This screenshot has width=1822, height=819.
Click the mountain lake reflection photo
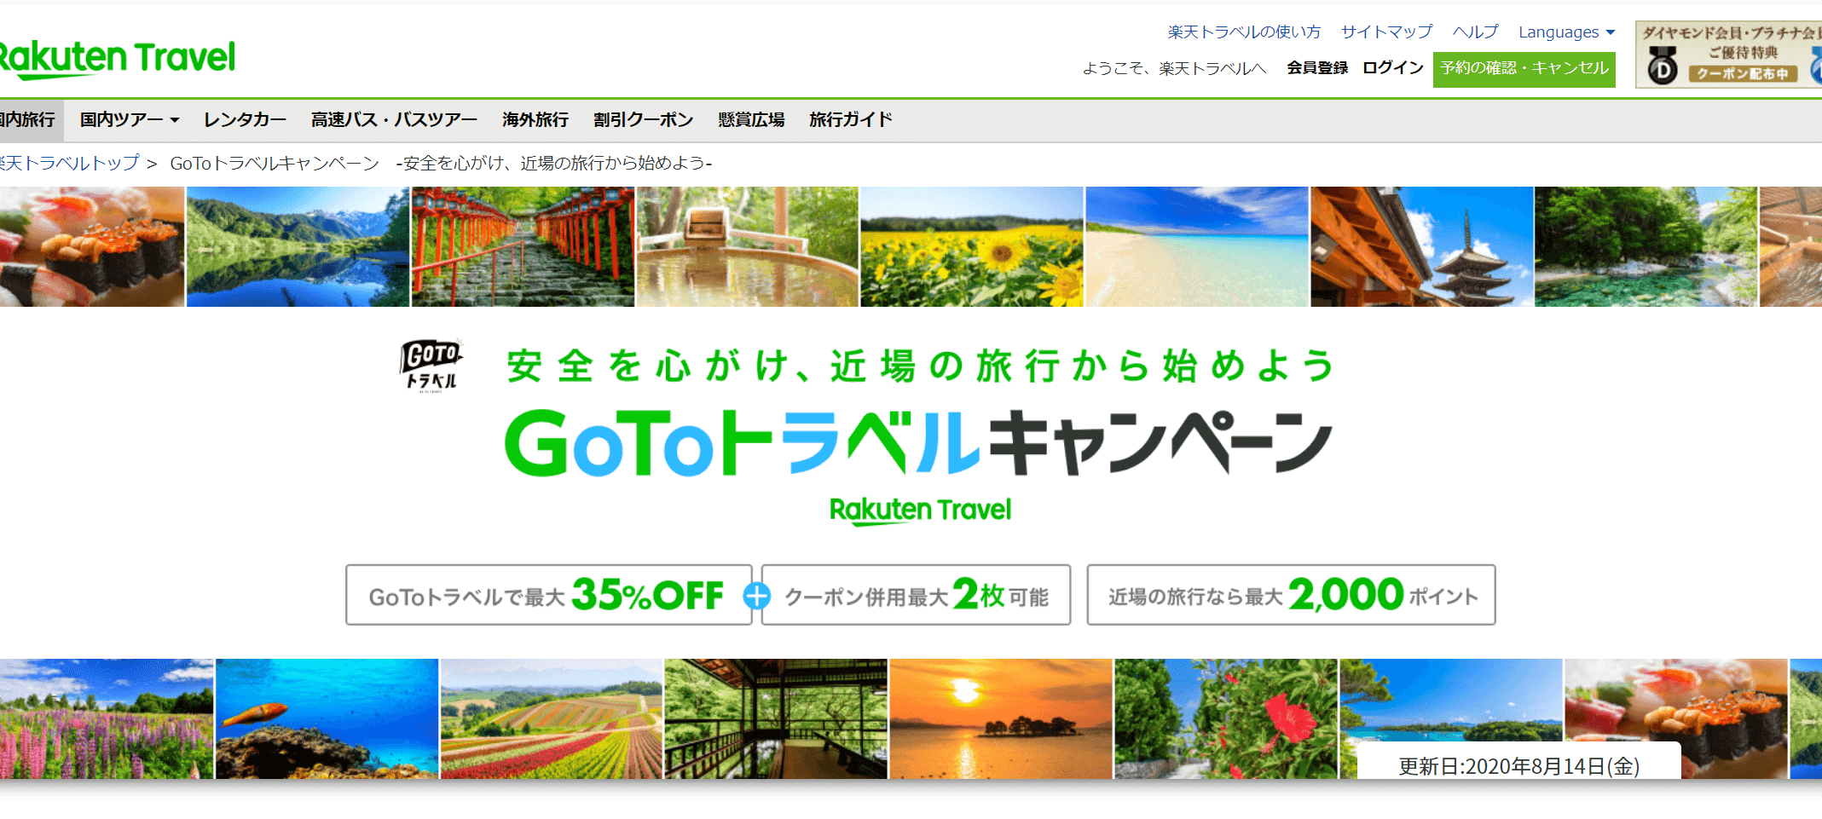click(x=298, y=247)
